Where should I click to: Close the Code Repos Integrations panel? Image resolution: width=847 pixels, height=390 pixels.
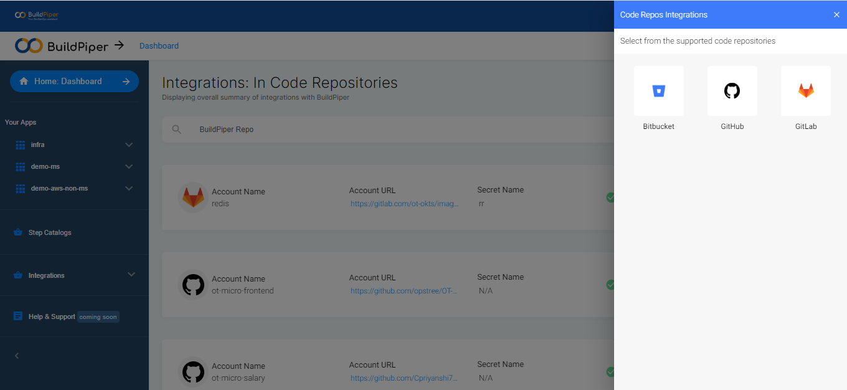(836, 15)
